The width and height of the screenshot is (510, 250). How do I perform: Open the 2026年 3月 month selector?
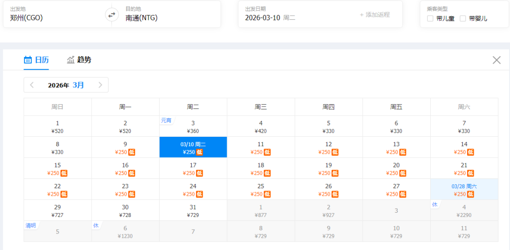click(x=66, y=85)
